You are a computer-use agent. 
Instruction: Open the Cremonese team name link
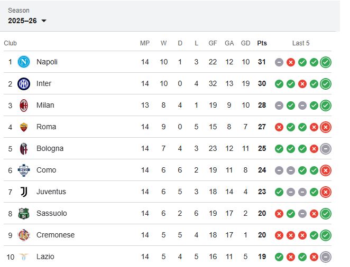pyautogui.click(x=56, y=235)
